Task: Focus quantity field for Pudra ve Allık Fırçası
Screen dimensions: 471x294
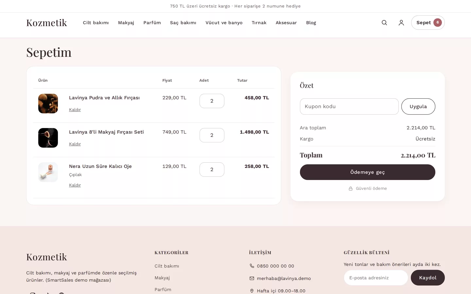Action: click(212, 101)
